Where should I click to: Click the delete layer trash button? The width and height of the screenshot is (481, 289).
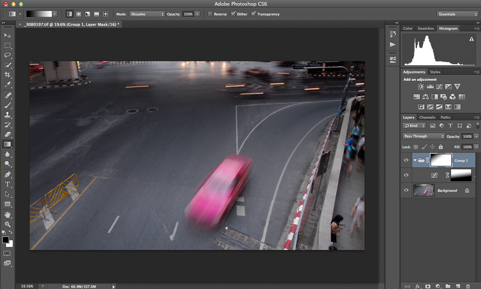(x=468, y=286)
